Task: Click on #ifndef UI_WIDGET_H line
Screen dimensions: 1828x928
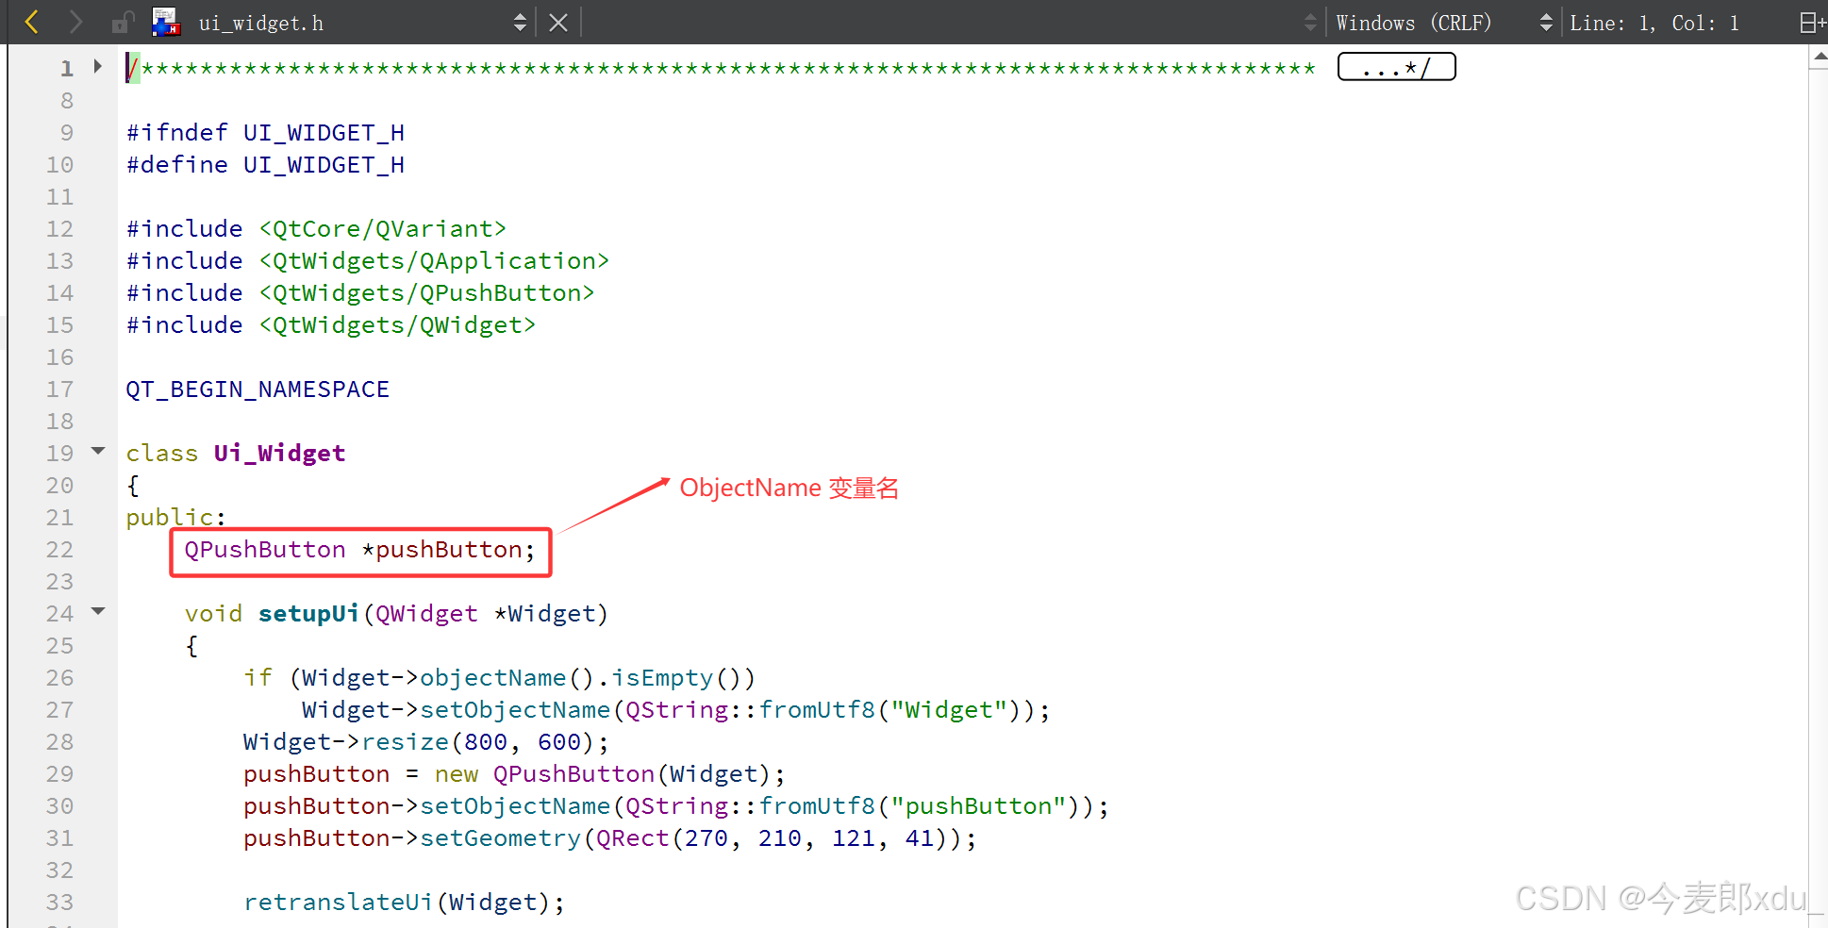Action: tap(265, 133)
